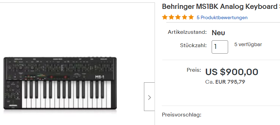Show next product image with arrow
The height and width of the screenshot is (125, 280).
[149, 97]
